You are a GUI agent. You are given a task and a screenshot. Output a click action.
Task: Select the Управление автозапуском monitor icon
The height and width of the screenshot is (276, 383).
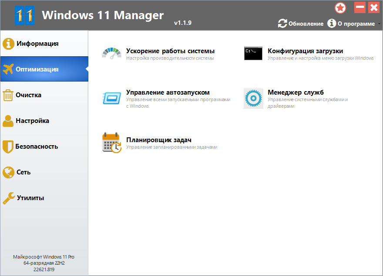pyautogui.click(x=112, y=98)
